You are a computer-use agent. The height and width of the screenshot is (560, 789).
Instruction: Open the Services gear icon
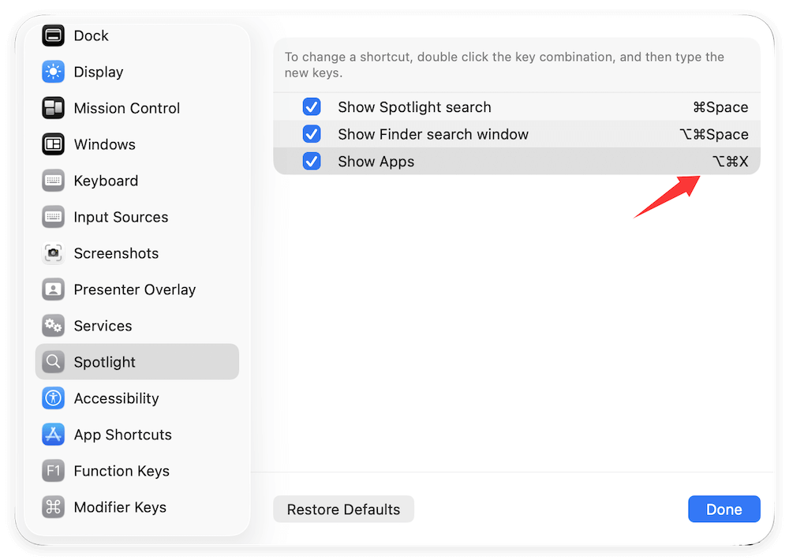pos(52,326)
